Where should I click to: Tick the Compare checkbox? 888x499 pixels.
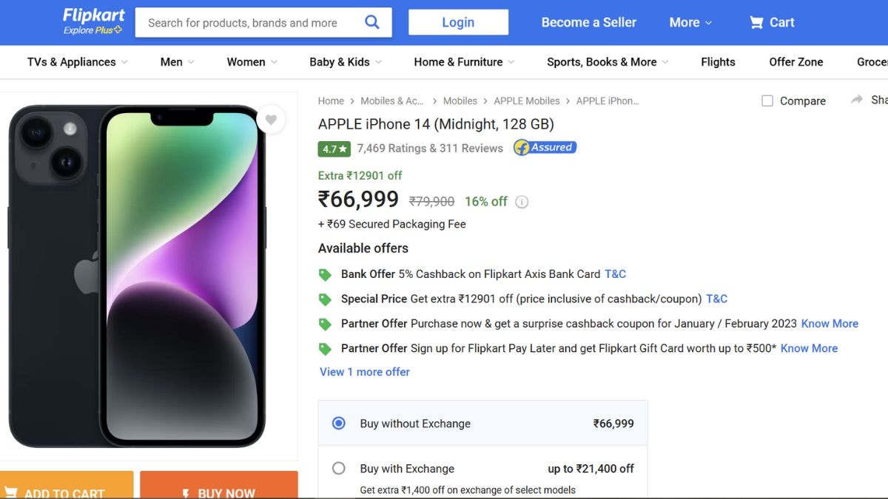(767, 101)
